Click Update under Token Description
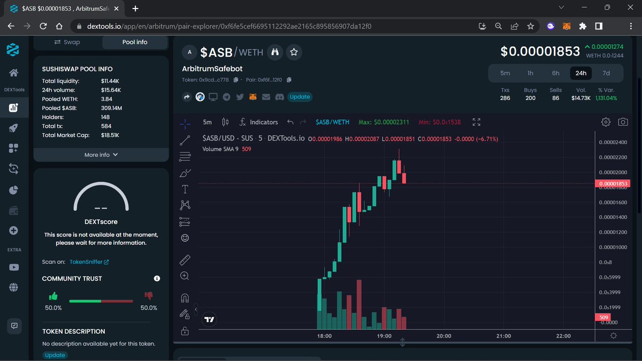The height and width of the screenshot is (361, 642). [x=55, y=355]
